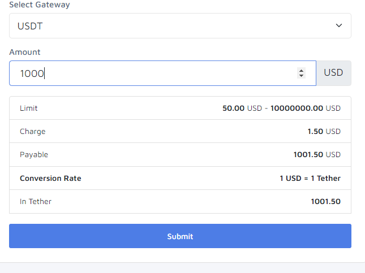Click the chevron arrow on gateway selector
The height and width of the screenshot is (273, 365).
[339, 25]
